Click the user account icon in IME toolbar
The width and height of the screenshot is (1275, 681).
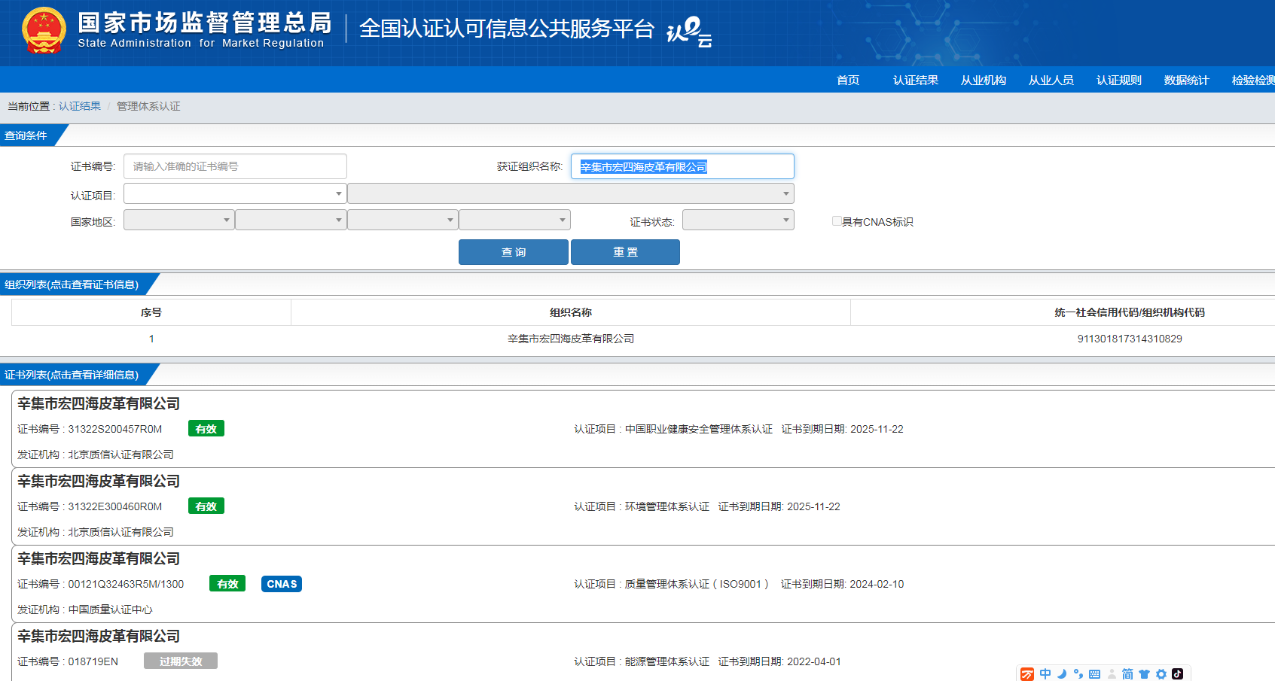[1112, 674]
